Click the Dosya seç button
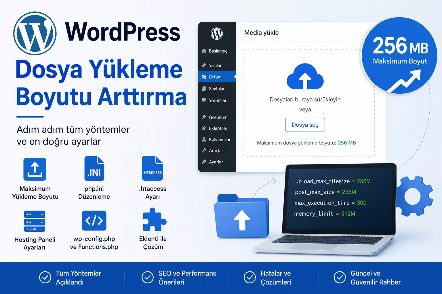The image size is (442, 294). click(305, 125)
